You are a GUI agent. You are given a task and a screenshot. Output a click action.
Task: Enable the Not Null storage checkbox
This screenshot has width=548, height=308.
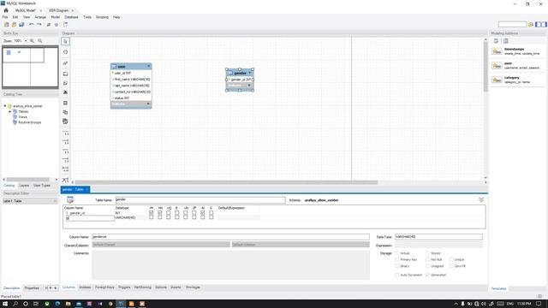point(428,259)
